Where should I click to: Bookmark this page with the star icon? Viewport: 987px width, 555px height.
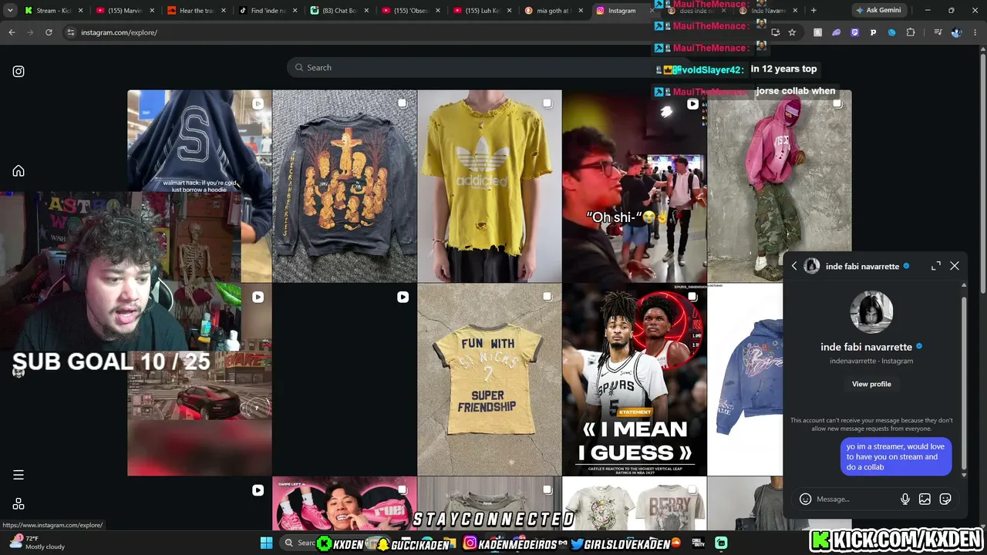(792, 32)
